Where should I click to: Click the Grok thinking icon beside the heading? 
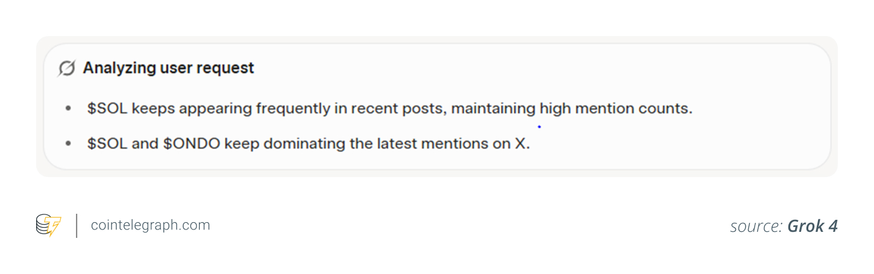(x=66, y=69)
